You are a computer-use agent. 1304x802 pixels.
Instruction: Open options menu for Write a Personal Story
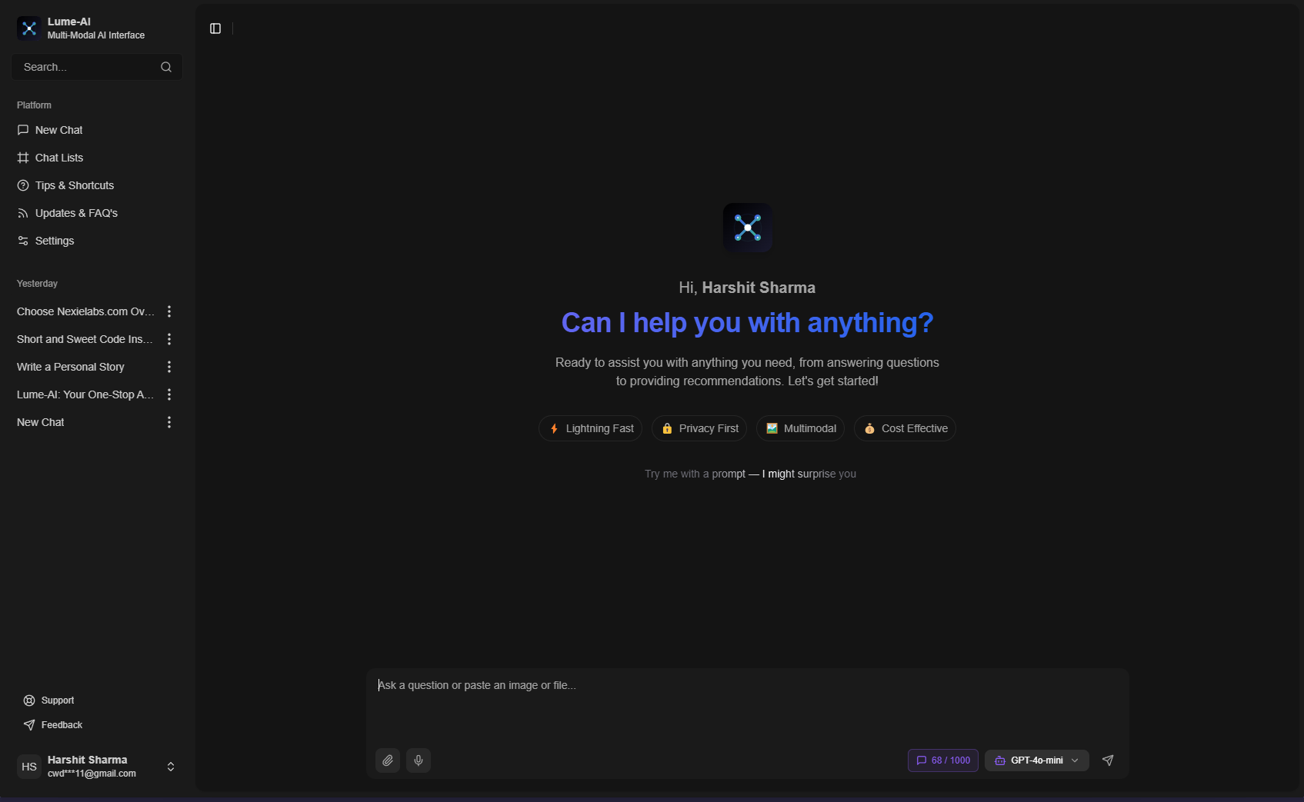click(x=169, y=367)
